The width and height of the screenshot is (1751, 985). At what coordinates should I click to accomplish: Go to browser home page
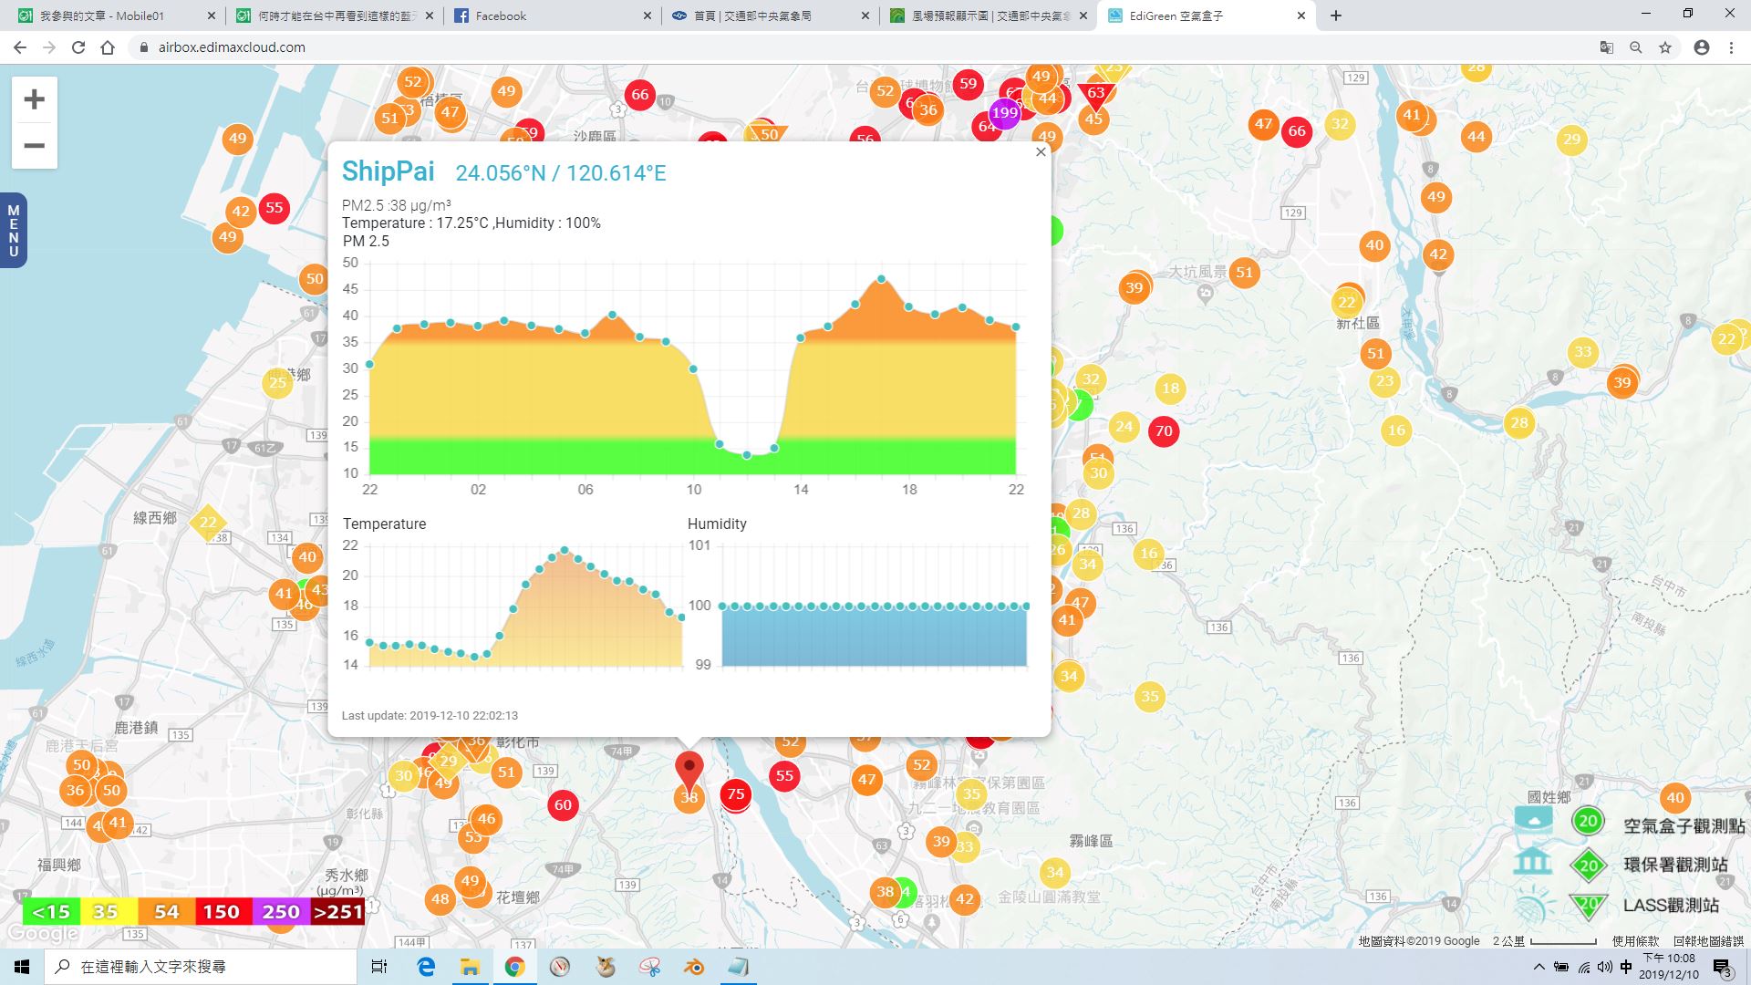[108, 47]
